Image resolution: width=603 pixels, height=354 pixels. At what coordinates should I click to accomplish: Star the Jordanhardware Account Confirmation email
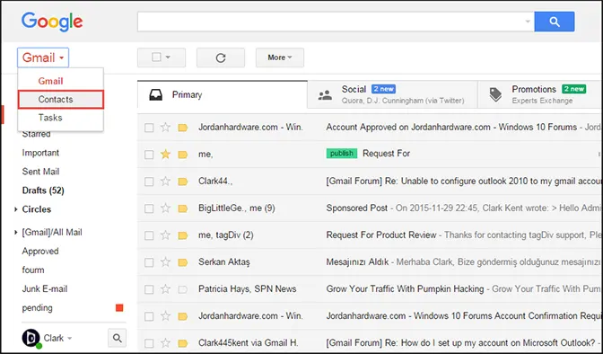[165, 316]
